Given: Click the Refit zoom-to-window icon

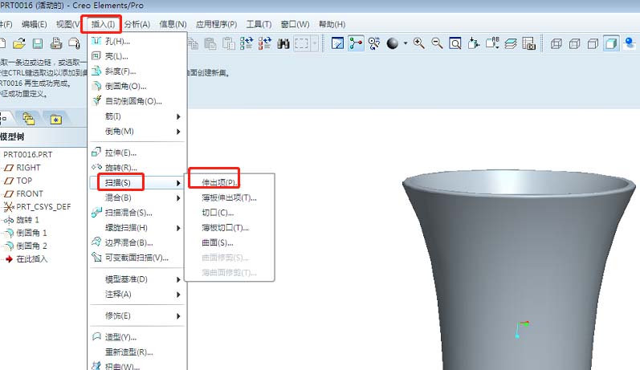Looking at the screenshot, I should (455, 43).
